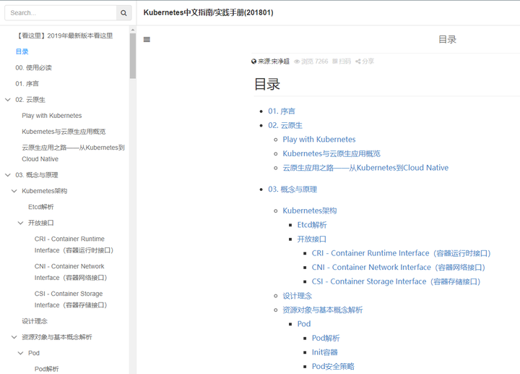Viewport: 520px width, 374px height.
Task: Open 设计理念 in sidebar
Action: 35,321
